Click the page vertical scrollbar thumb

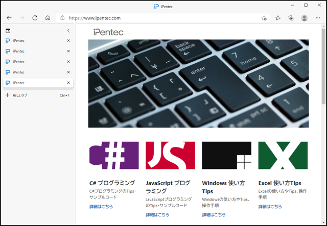coord(323,66)
